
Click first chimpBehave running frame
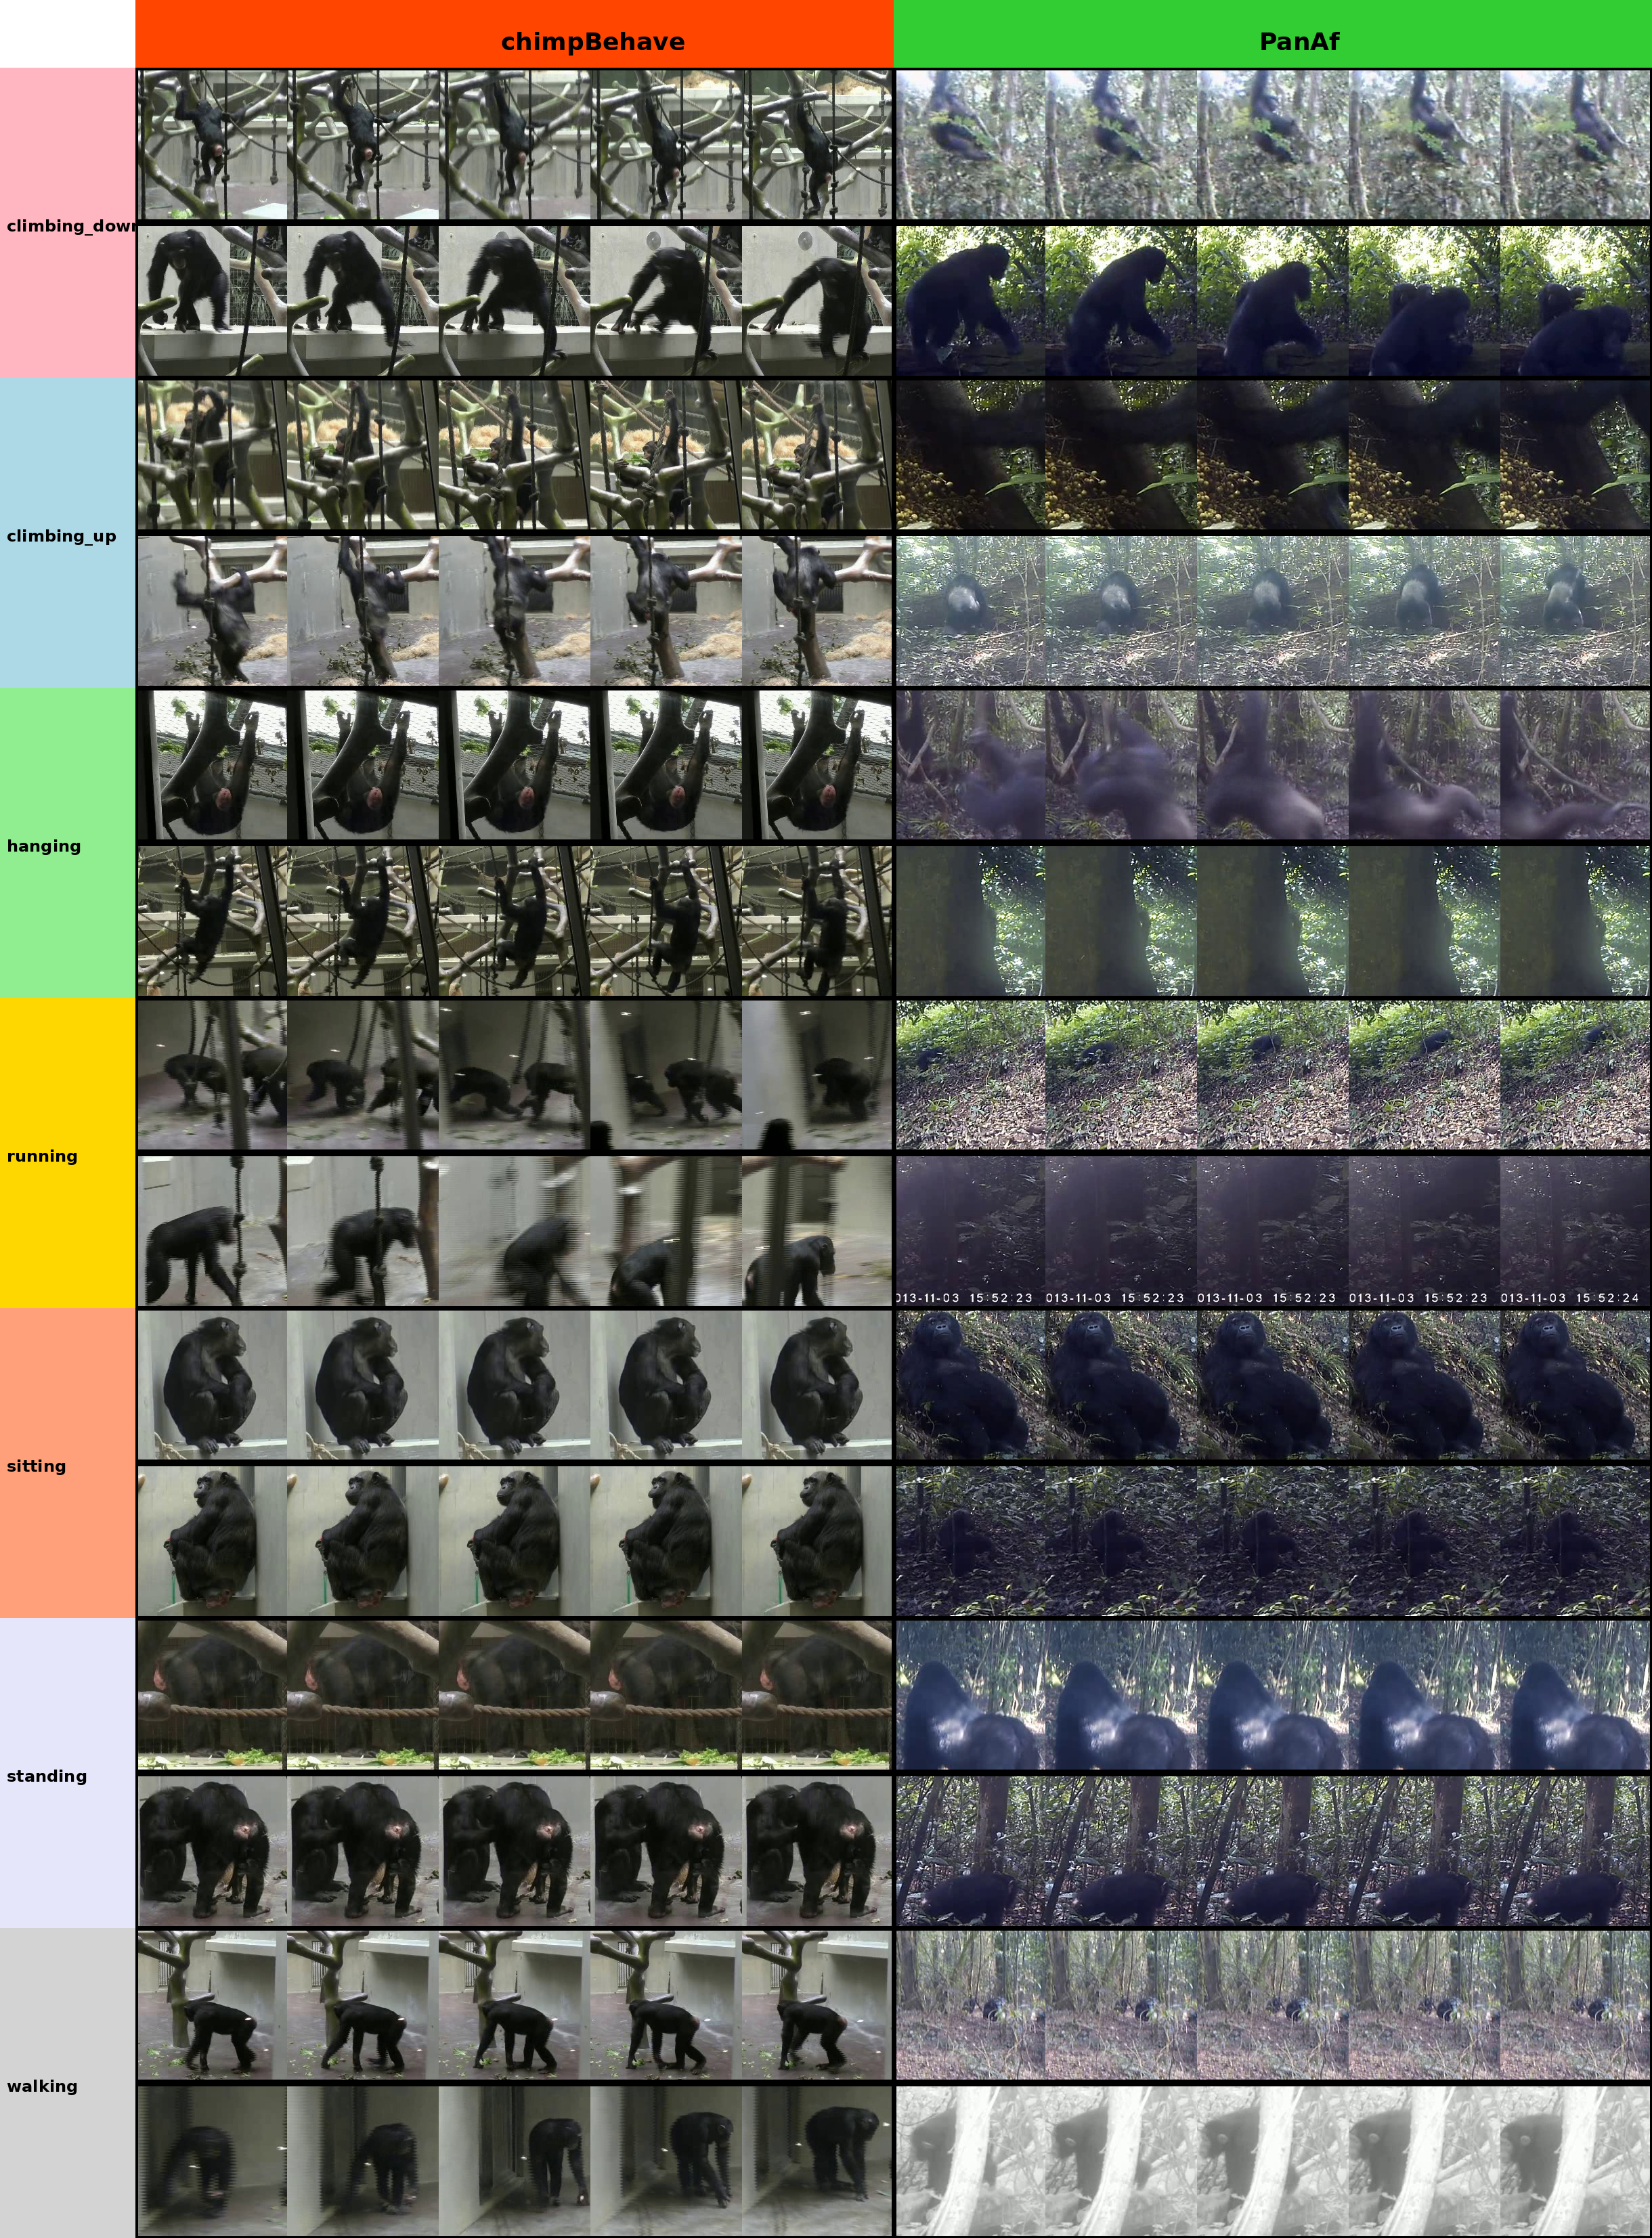pos(212,1074)
